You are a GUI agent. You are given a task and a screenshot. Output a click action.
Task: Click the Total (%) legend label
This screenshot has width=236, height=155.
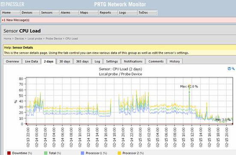pyautogui.click(x=55, y=153)
